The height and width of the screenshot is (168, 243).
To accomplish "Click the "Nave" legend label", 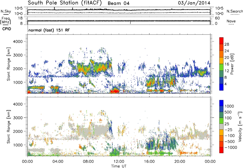I will click(x=231, y=21).
